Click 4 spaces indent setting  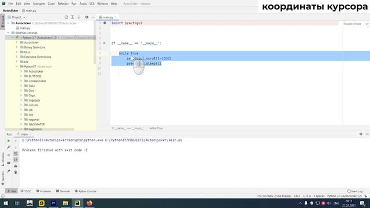319,196
